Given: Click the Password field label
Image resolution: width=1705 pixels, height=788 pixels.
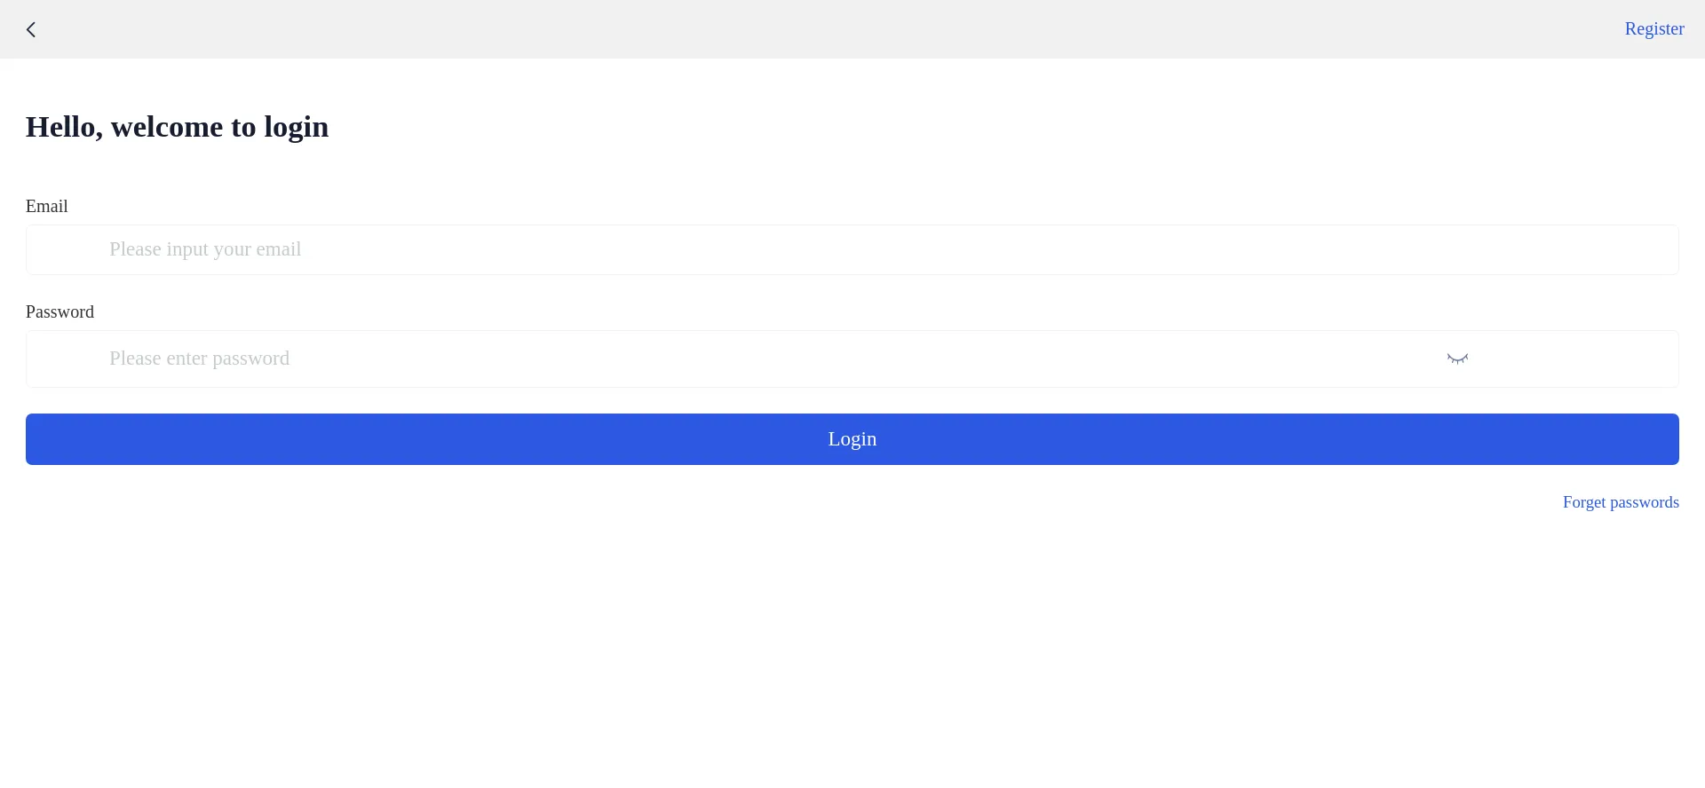Looking at the screenshot, I should coord(59,311).
